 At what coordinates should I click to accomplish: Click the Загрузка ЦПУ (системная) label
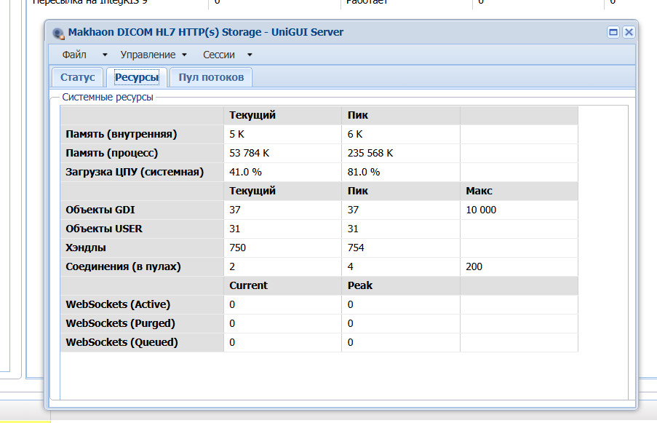pos(135,172)
